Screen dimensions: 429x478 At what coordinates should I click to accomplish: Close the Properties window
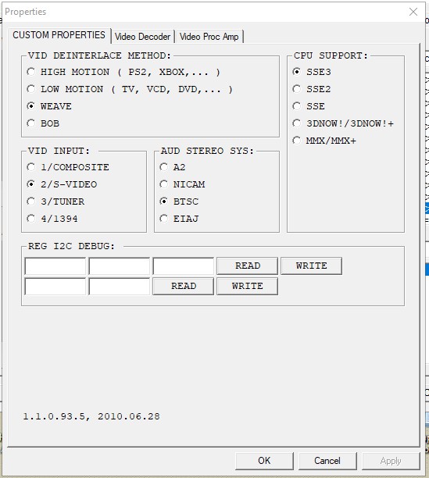(413, 12)
